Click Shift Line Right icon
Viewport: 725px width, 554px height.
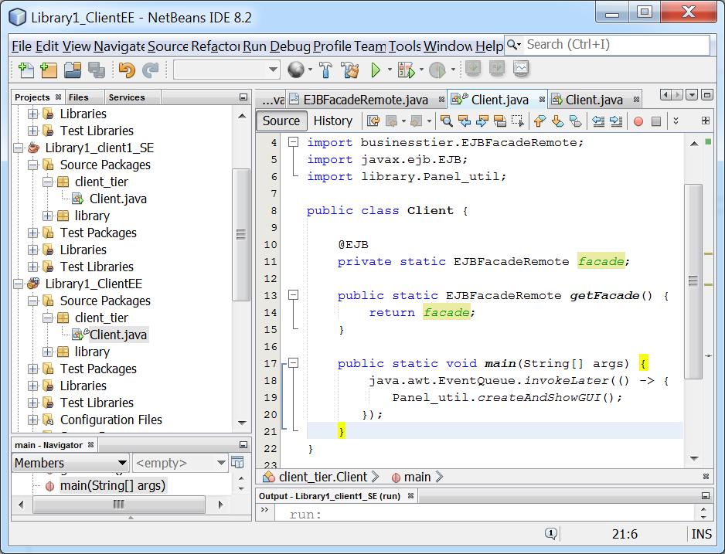pos(616,121)
